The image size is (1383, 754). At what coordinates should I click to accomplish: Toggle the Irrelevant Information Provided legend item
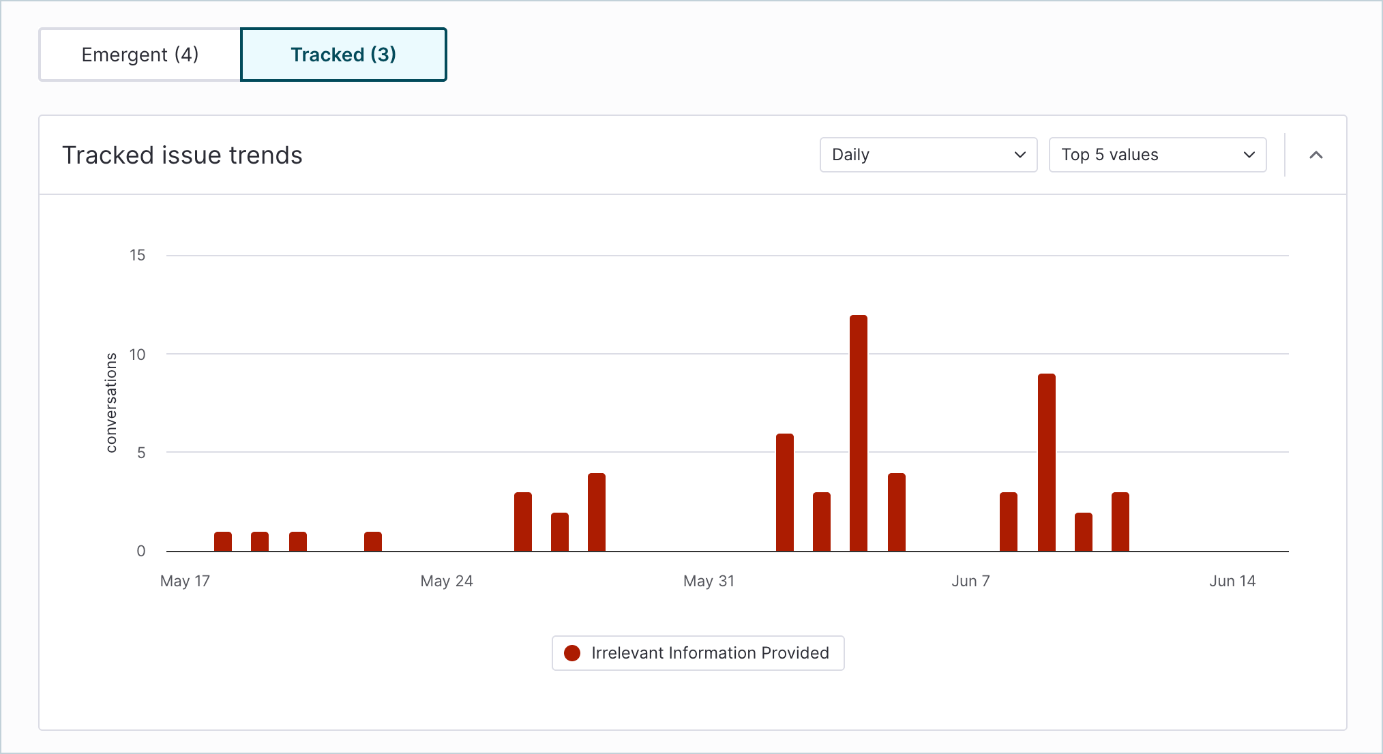[698, 653]
